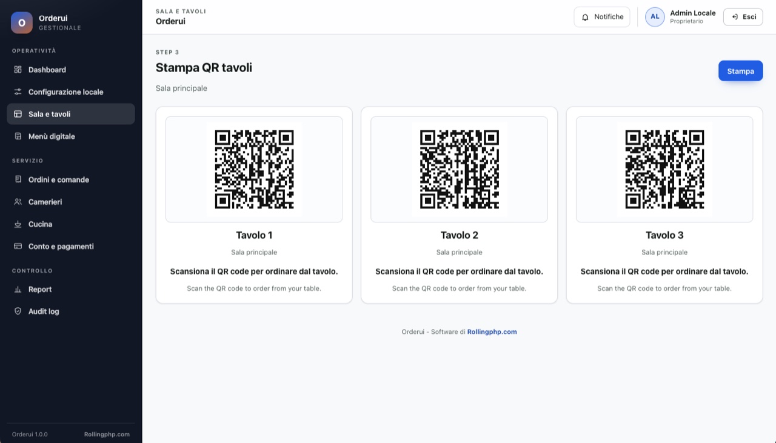Click the Audit log shield icon

(x=18, y=311)
